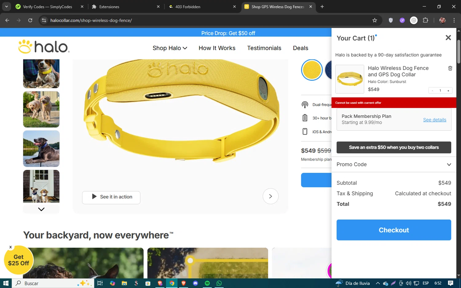Select thumbnail of dog lying by lake

pyautogui.click(x=41, y=149)
